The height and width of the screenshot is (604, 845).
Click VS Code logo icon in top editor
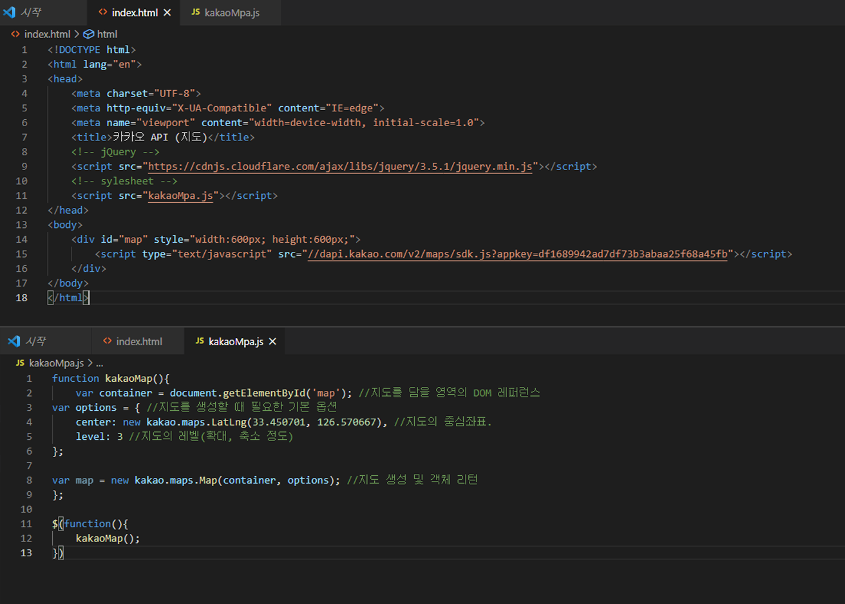pyautogui.click(x=9, y=12)
